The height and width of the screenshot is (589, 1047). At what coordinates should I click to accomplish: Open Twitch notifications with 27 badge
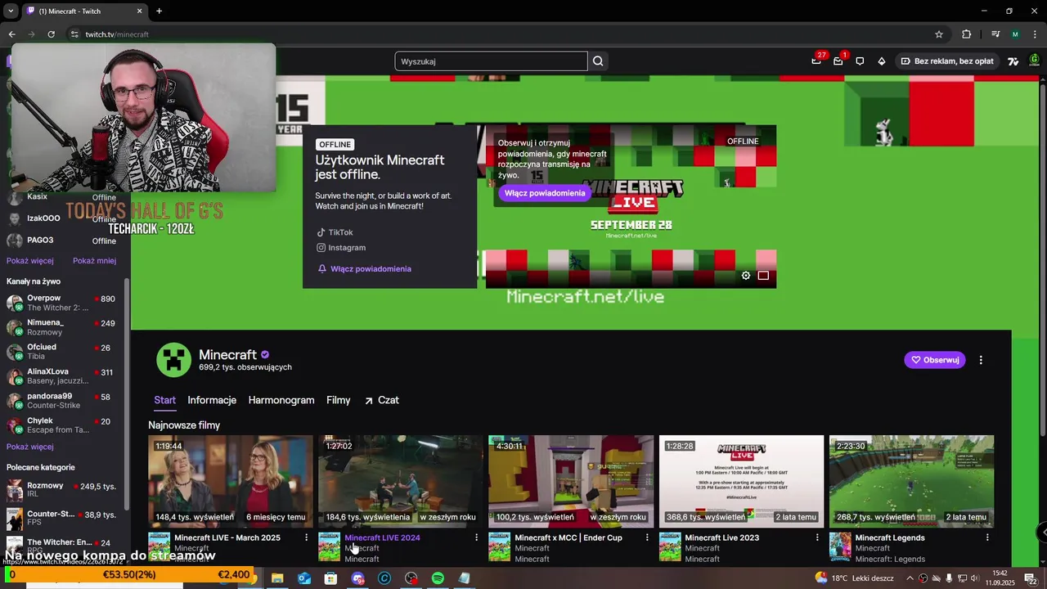pos(816,61)
